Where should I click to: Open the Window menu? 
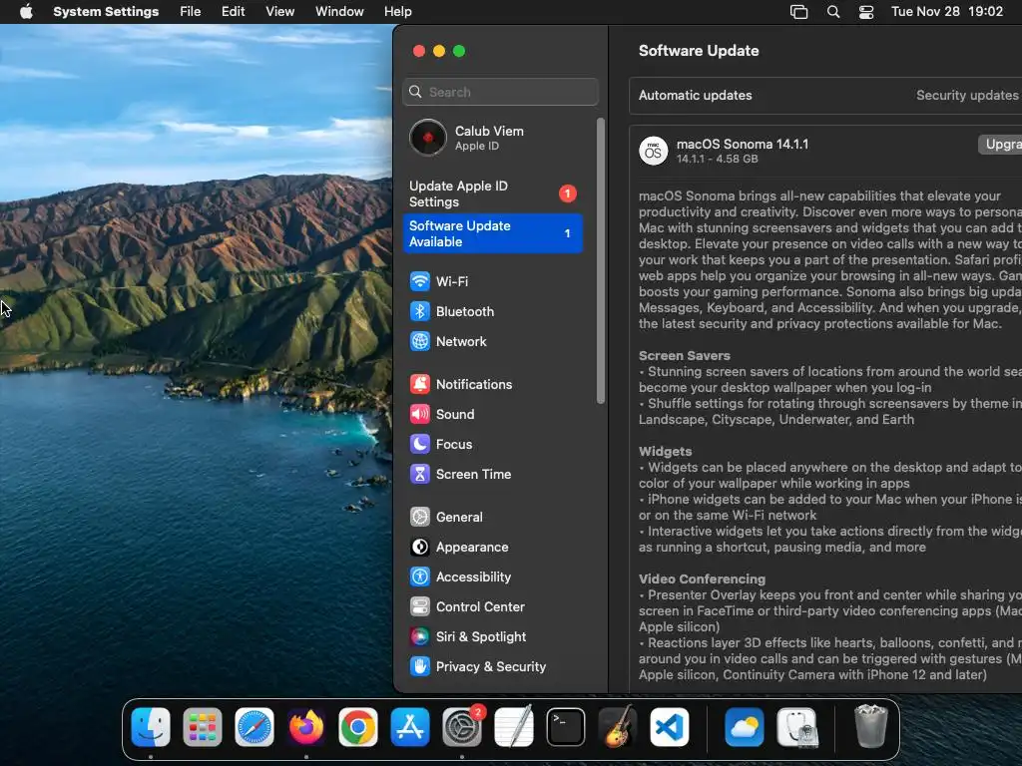(339, 12)
